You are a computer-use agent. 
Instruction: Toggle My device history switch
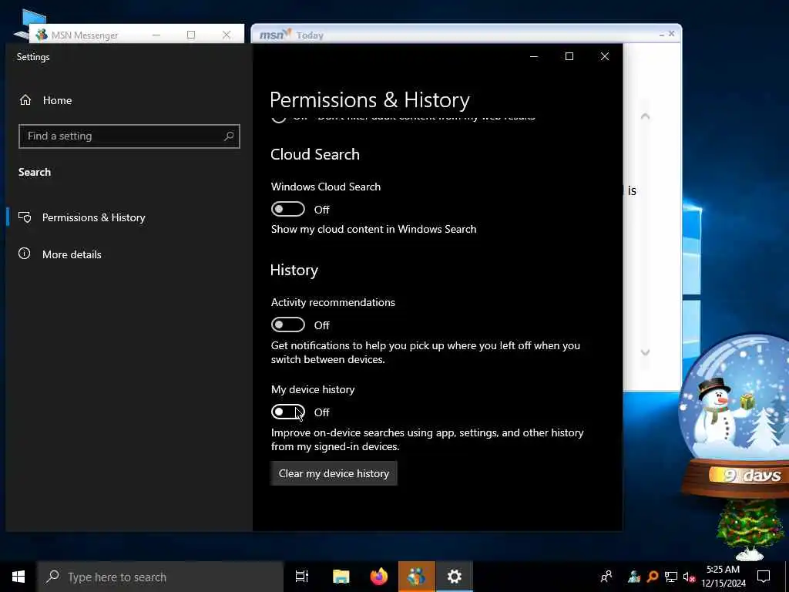coord(288,412)
